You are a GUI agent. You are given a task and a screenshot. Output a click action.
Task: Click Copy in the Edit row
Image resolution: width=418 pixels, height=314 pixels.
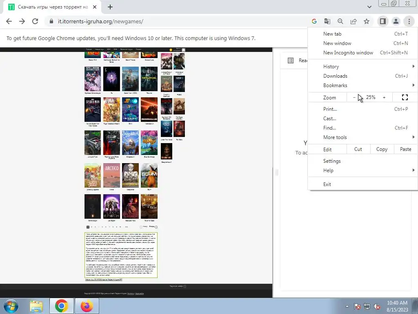pyautogui.click(x=382, y=149)
